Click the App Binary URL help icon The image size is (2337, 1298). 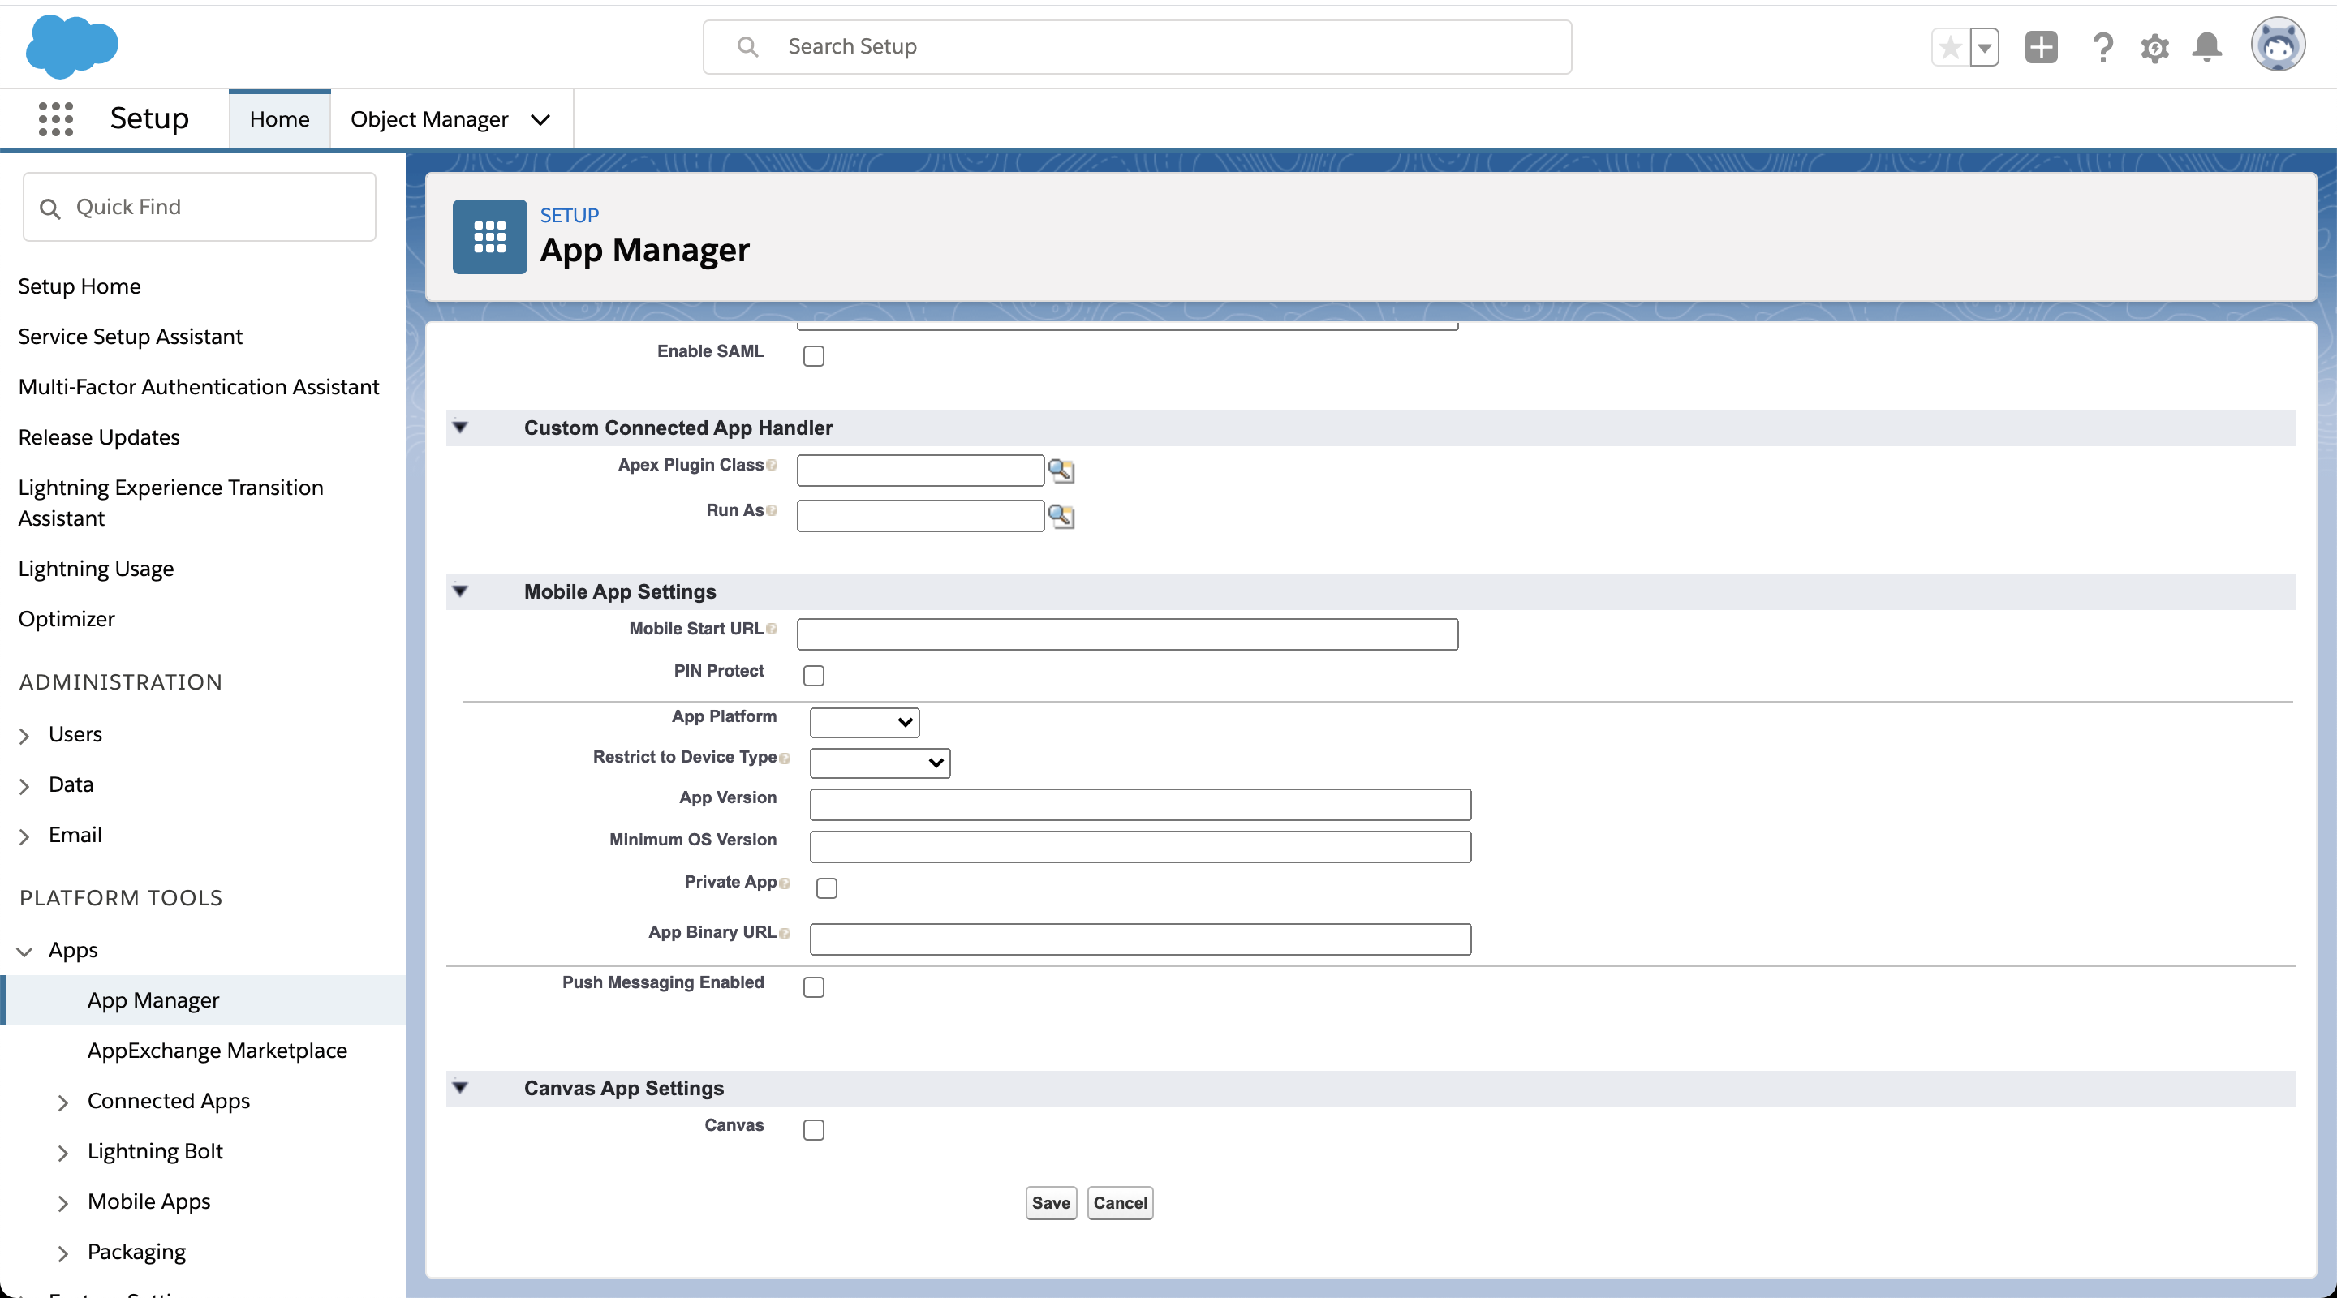click(x=785, y=934)
